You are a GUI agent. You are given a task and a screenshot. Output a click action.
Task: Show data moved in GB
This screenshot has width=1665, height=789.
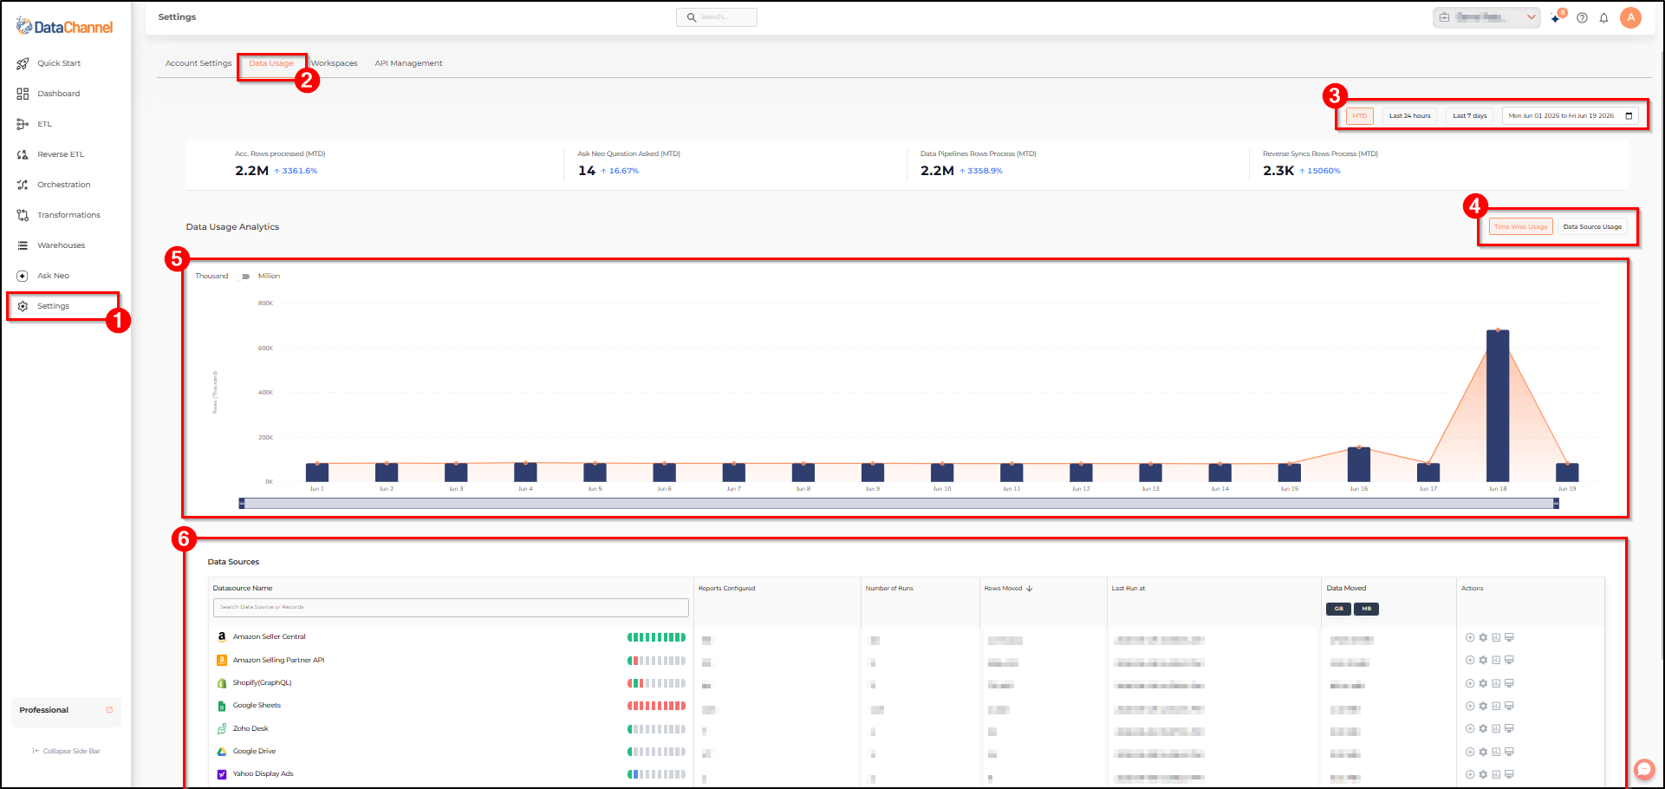[1338, 609]
